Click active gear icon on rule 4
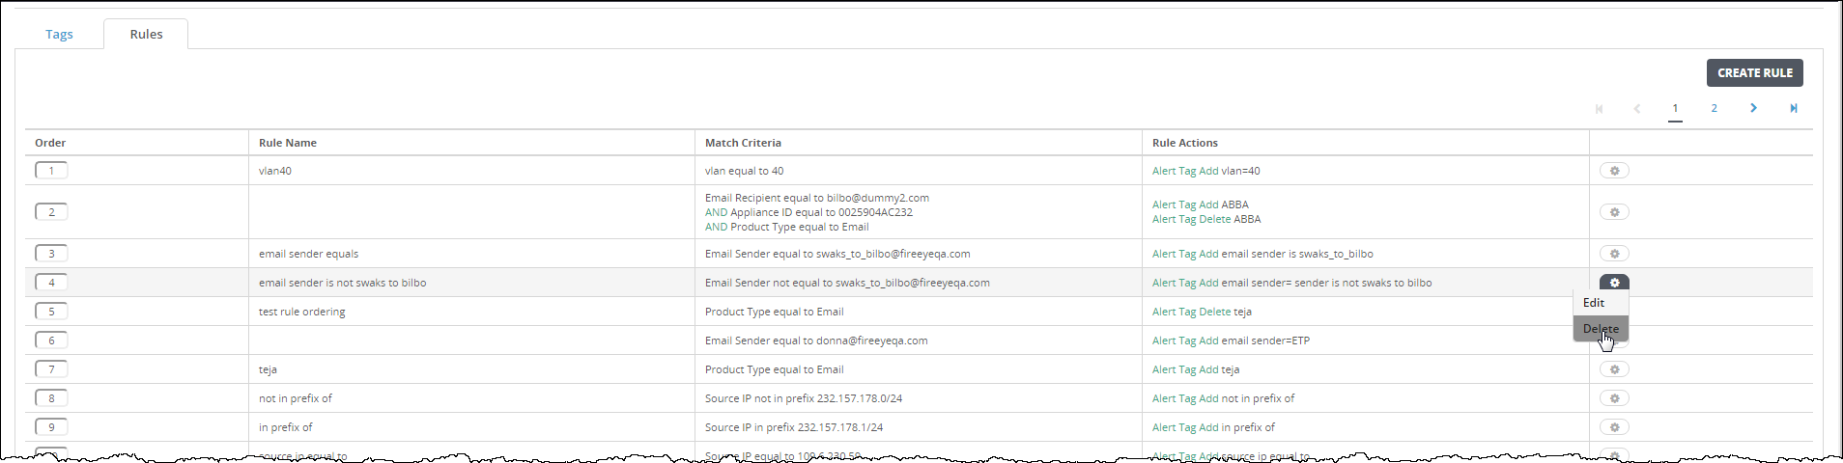Viewport: 1843px width, 463px height. click(1614, 283)
